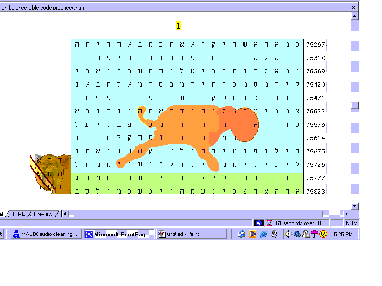
Task: Click the 261 seconds over 28.8 status
Action: [x=299, y=223]
